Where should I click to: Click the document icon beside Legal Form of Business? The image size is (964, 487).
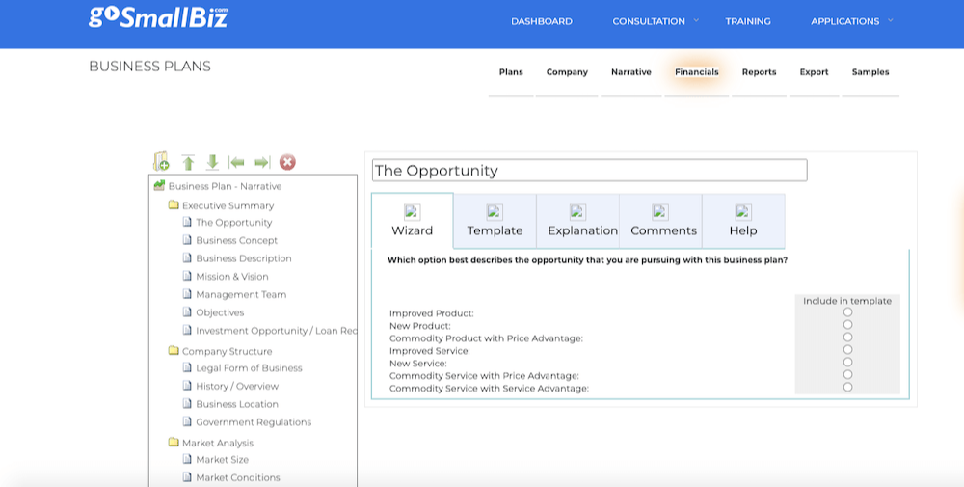point(188,367)
